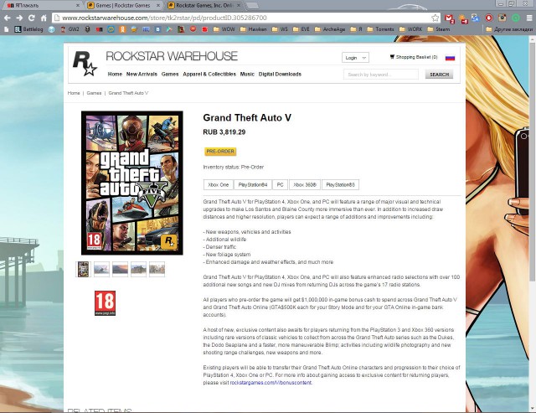This screenshot has width=536, height=413.
Task: Select the PC platform button
Action: (x=280, y=184)
